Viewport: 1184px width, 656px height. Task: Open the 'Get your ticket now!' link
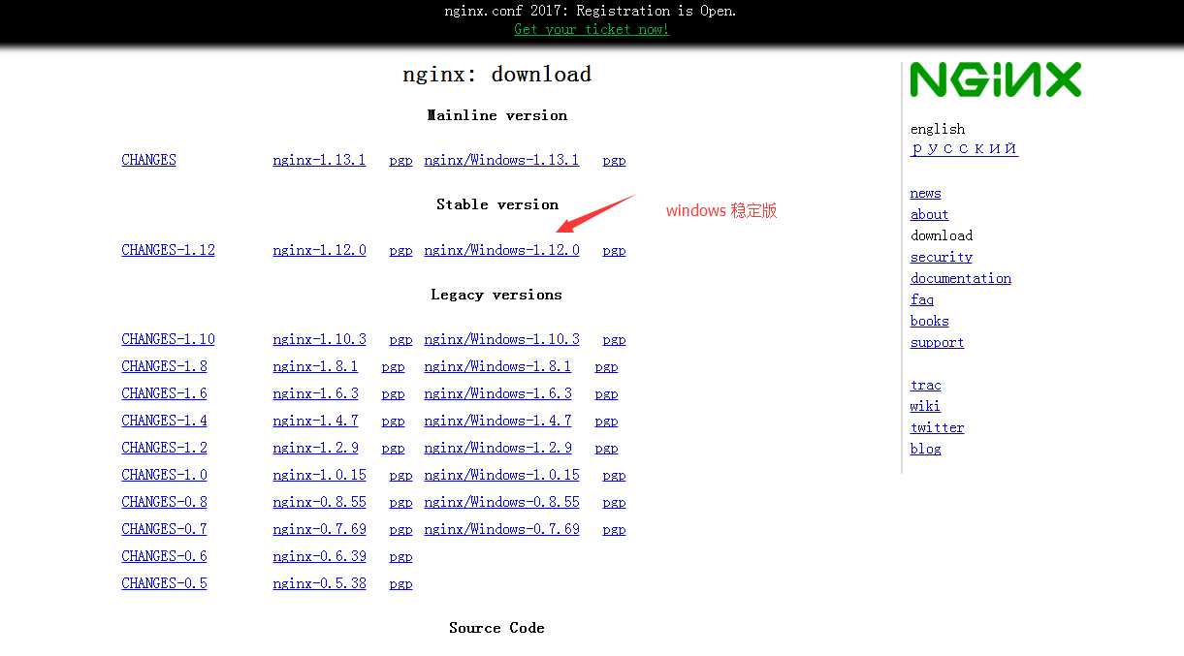pyautogui.click(x=592, y=29)
